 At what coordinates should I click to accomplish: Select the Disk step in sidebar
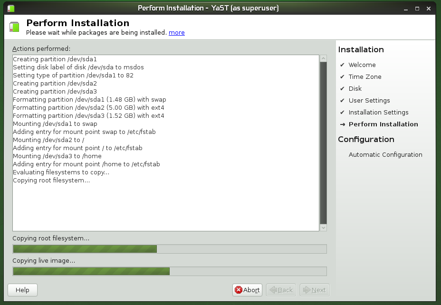click(x=355, y=88)
